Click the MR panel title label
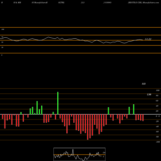The height and width of the screenshot is (161, 161). click(x=144, y=84)
